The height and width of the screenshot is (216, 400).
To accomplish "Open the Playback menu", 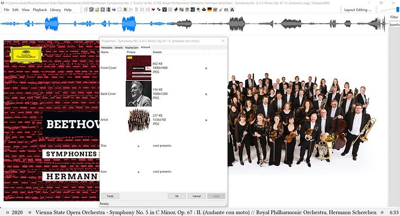I will 40,10.
